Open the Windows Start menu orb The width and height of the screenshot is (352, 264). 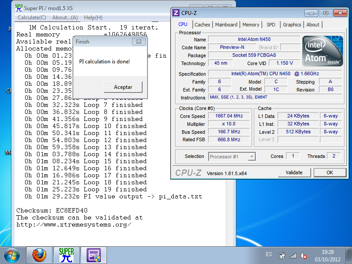tap(11, 256)
